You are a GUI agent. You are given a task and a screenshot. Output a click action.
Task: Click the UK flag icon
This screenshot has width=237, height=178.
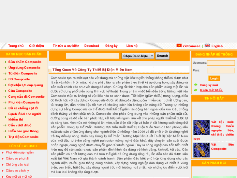coord(207,45)
